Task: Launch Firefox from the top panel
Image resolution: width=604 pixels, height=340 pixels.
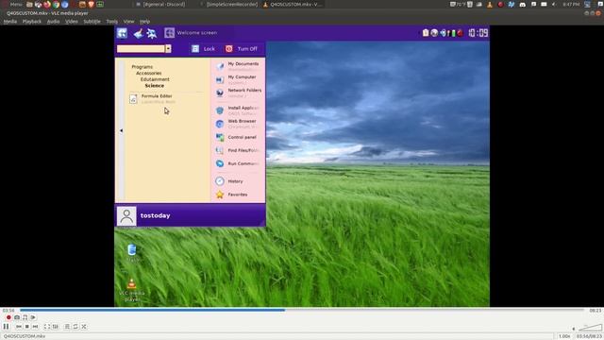Action: [47, 5]
